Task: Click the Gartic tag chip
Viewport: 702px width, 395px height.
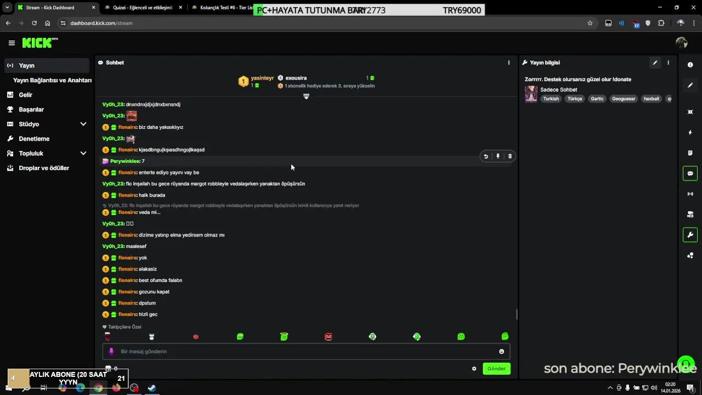Action: 597,99
